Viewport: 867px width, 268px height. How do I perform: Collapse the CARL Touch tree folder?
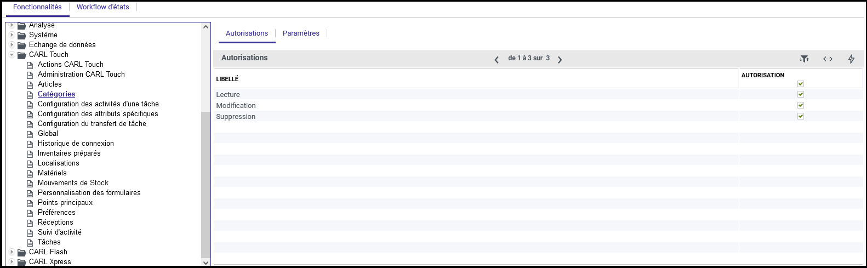pyautogui.click(x=12, y=55)
